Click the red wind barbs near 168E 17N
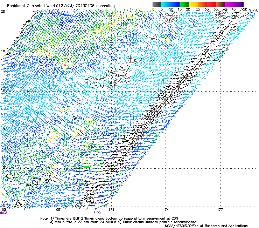Viewport: 259px width, 228px height. 65,66
